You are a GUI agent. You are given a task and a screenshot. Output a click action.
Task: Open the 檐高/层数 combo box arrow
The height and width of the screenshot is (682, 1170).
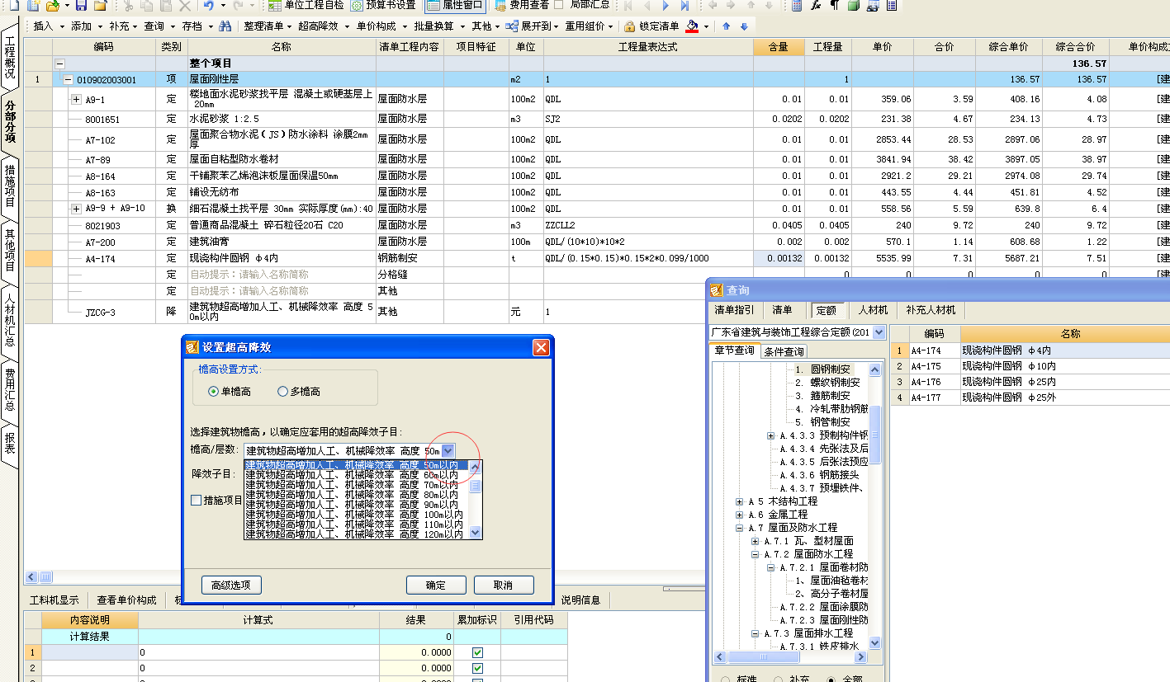[448, 450]
